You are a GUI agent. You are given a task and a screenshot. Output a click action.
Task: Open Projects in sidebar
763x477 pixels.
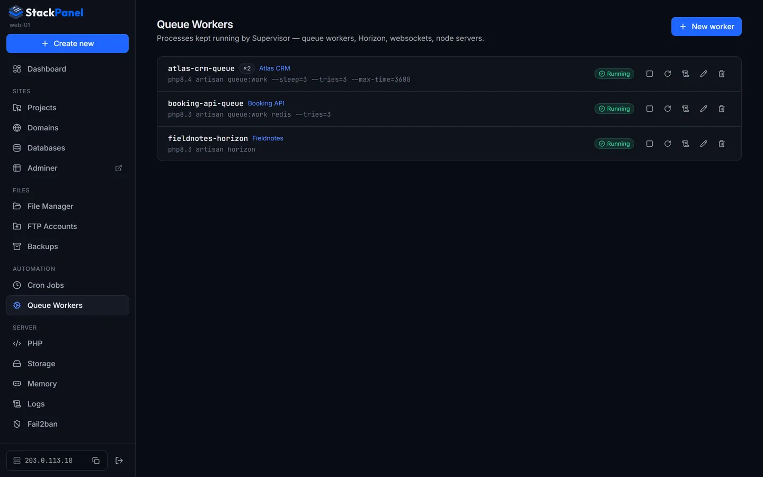point(67,108)
